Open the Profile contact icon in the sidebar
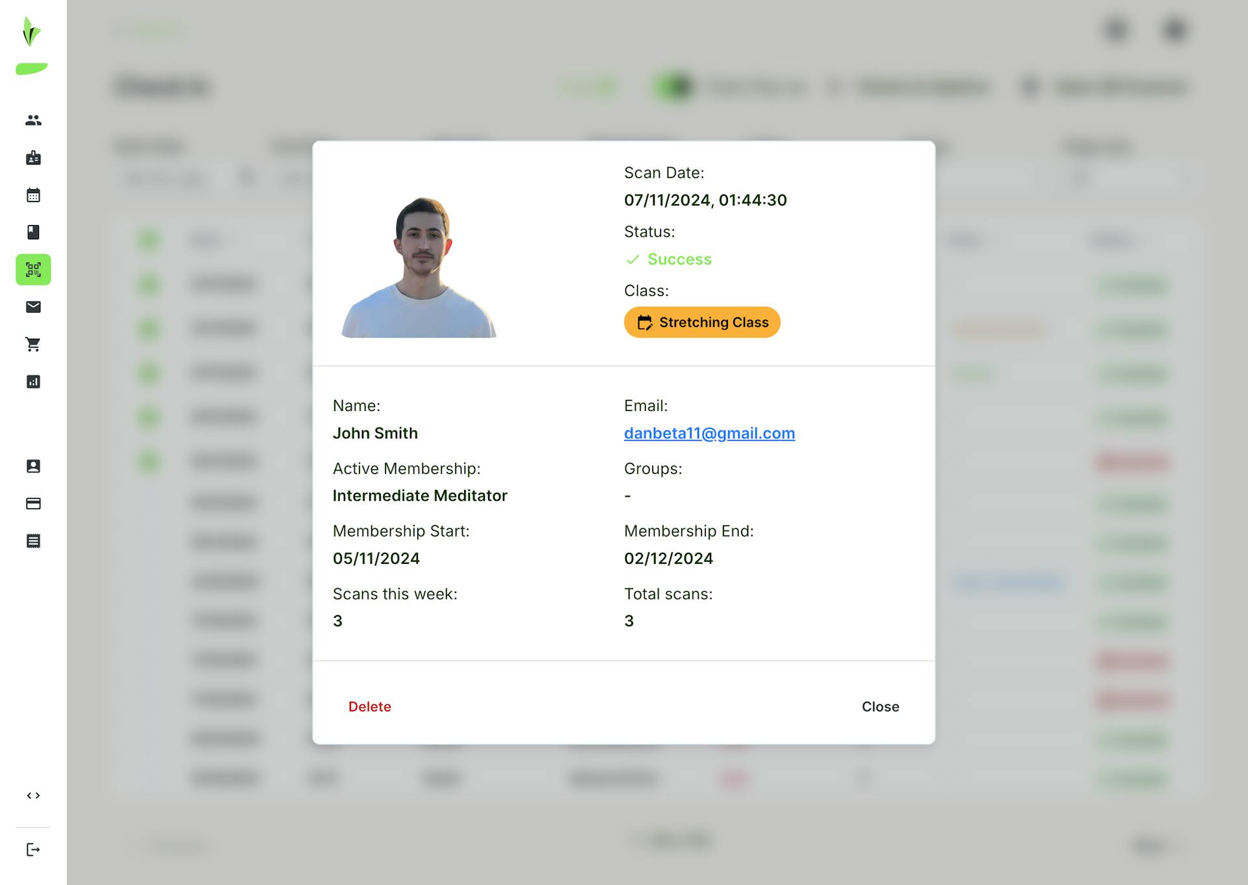The width and height of the screenshot is (1248, 885). [x=33, y=466]
